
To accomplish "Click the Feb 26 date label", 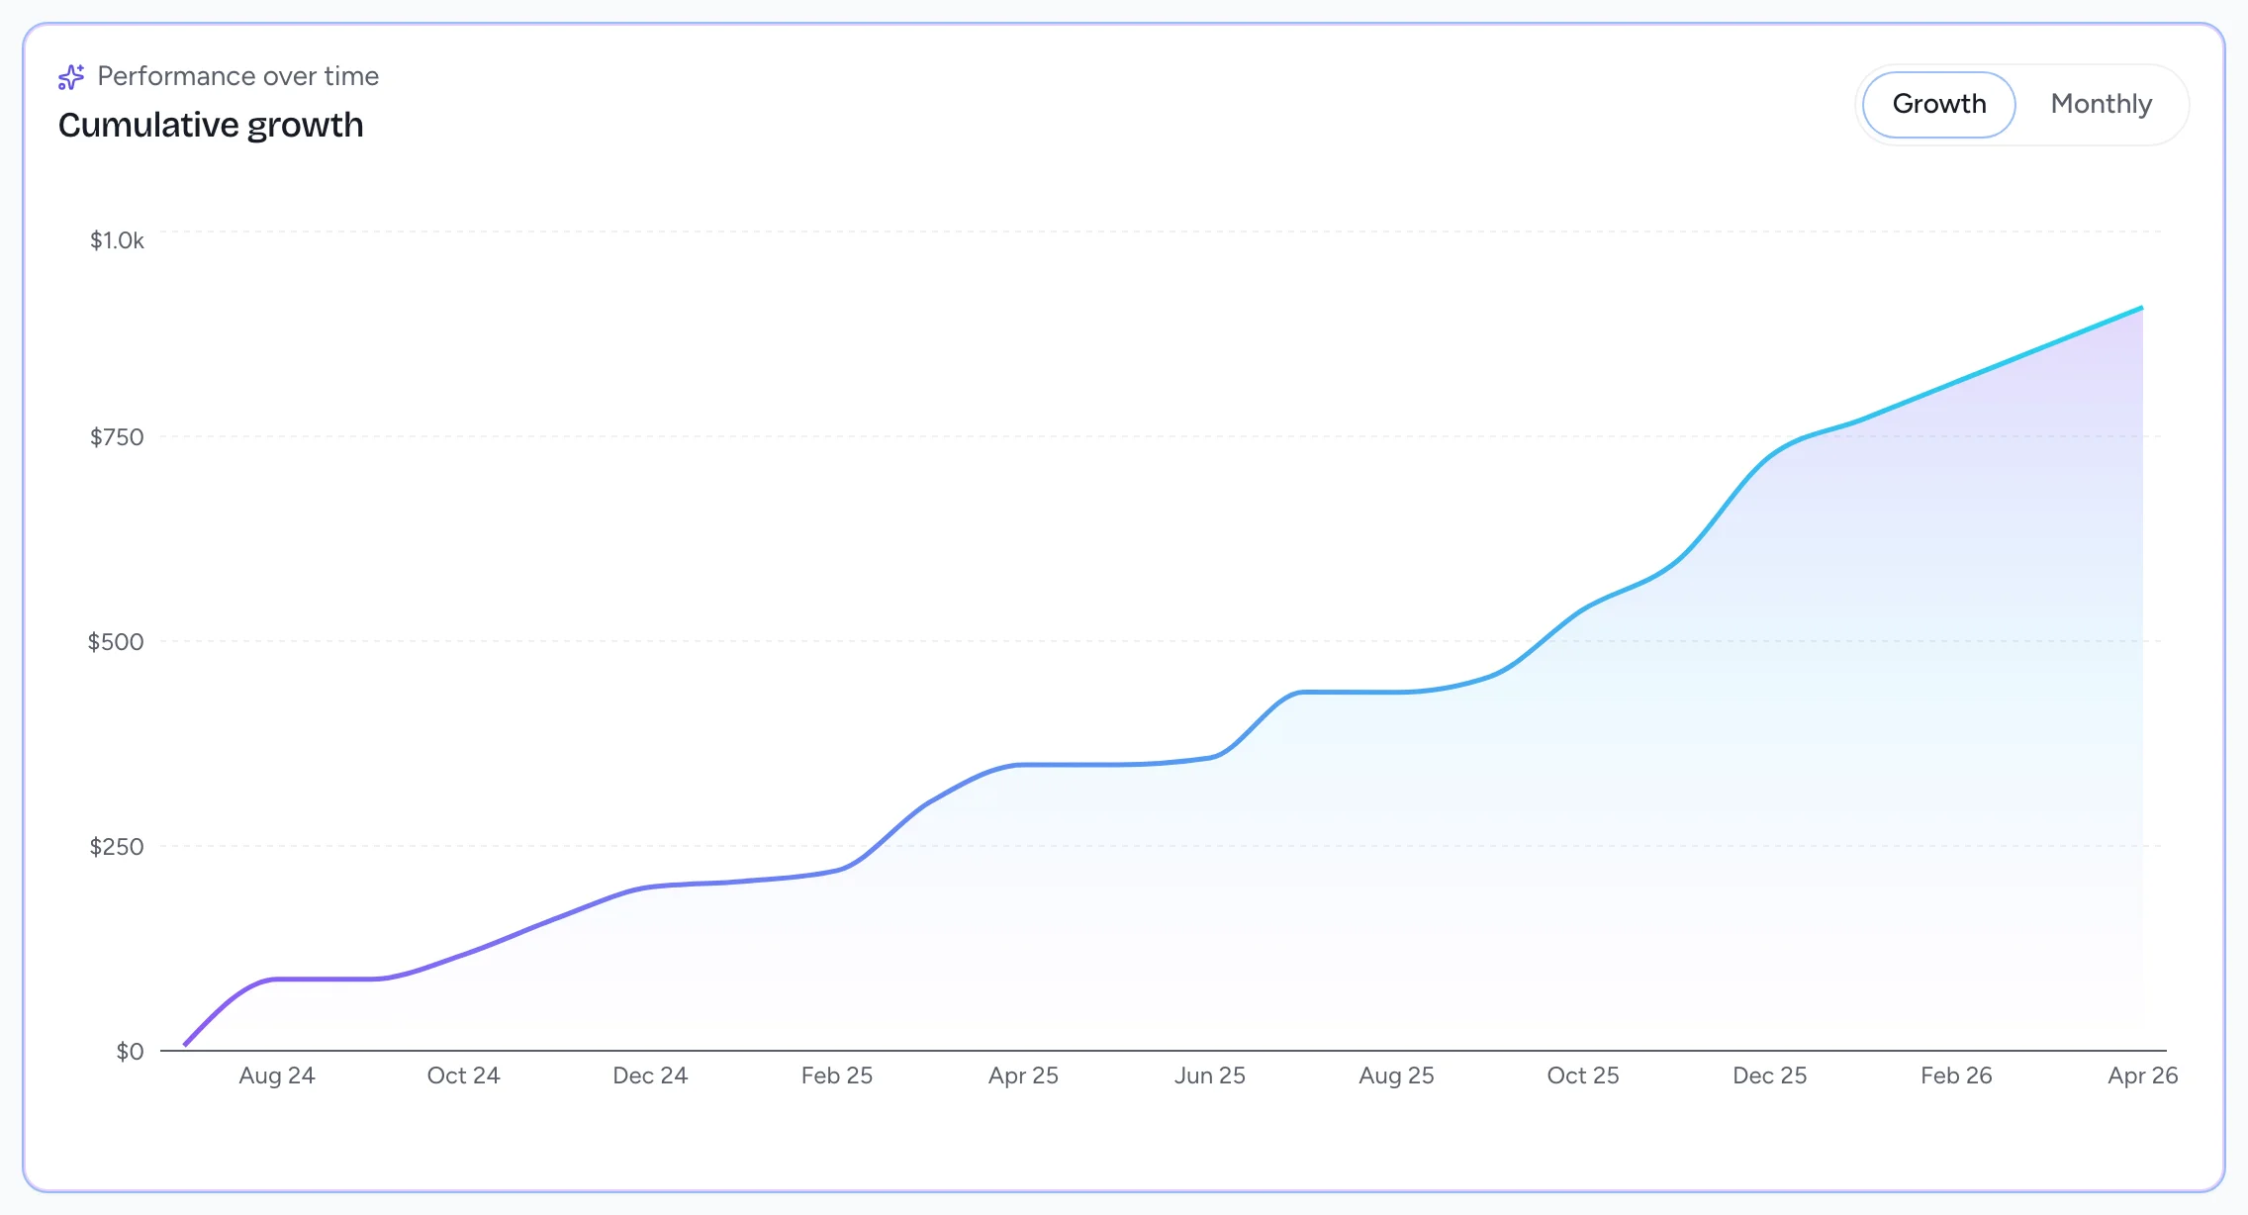I will pos(1956,1075).
